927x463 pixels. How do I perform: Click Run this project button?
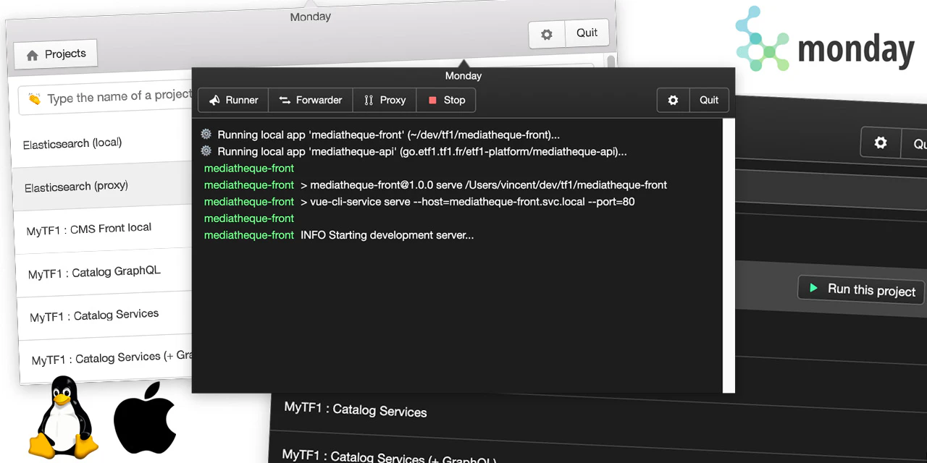coord(861,289)
